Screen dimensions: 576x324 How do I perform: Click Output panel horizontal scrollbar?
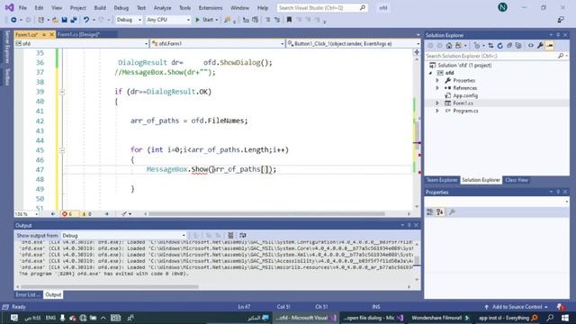coord(109,287)
